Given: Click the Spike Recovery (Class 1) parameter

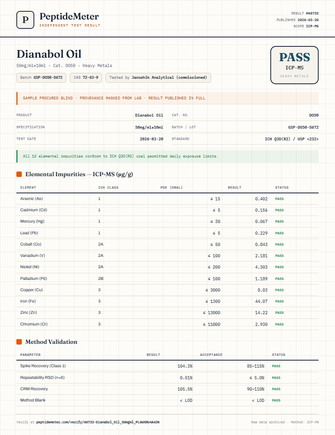Looking at the screenshot, I should (x=43, y=366).
